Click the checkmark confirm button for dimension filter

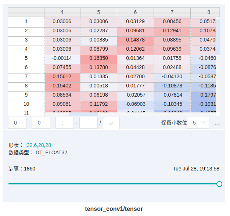click(x=112, y=123)
